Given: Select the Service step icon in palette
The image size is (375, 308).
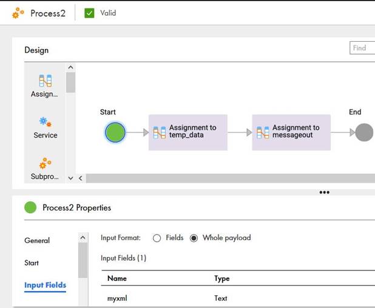Looking at the screenshot, I should [45, 122].
